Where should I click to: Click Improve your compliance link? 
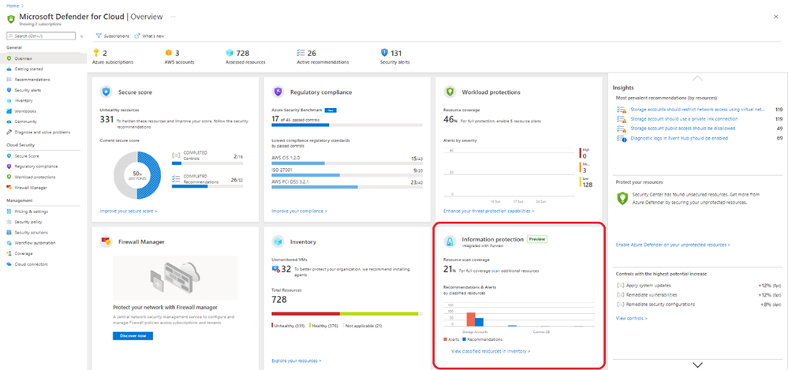(x=299, y=211)
